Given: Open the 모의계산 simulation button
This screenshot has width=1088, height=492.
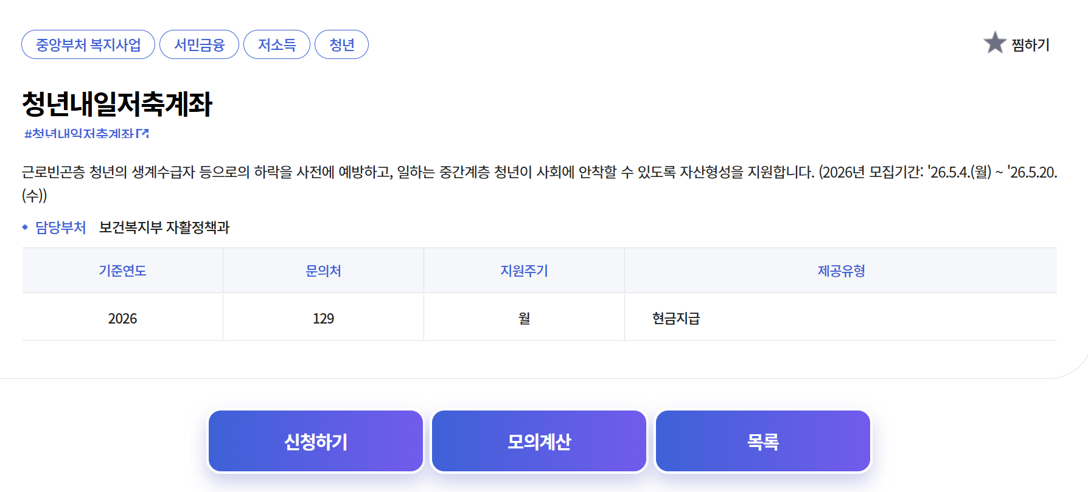Looking at the screenshot, I should pyautogui.click(x=539, y=441).
